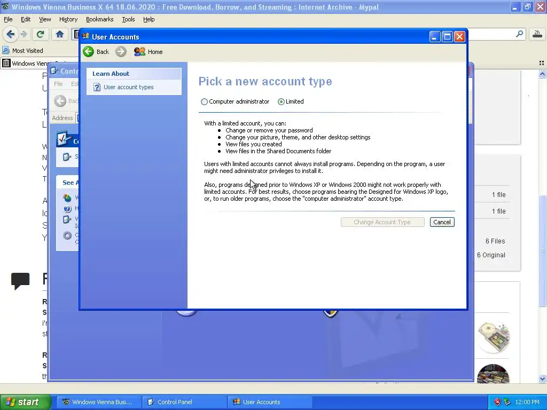Select Computer administrator account type

204,101
